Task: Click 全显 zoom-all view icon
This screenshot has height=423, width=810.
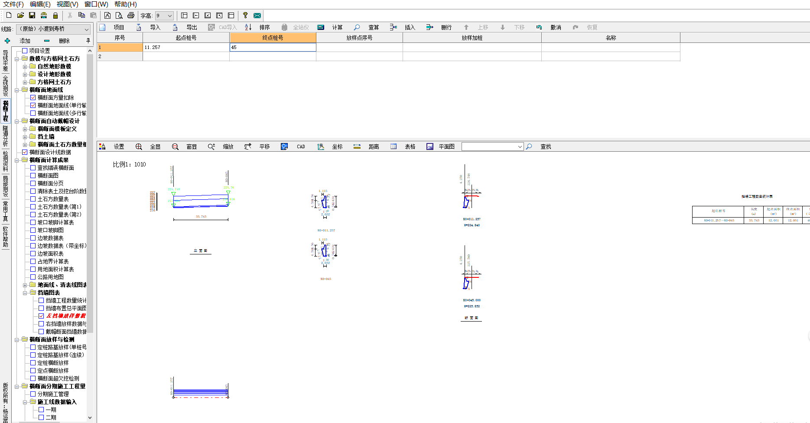Action: click(x=139, y=146)
